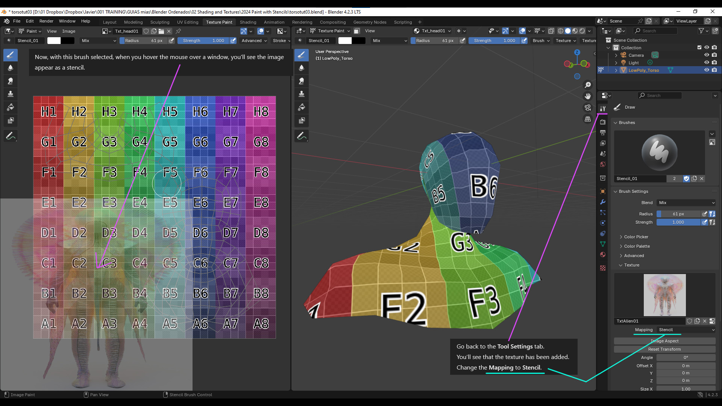Open the Stroke popover in image editor header
This screenshot has height=406, width=722.
coord(281,41)
